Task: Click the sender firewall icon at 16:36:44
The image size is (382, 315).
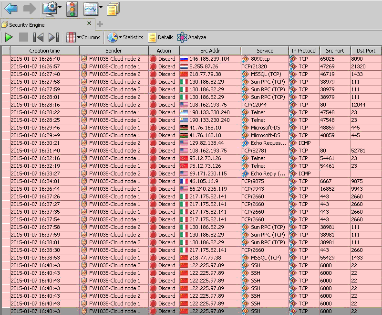Action: coord(84,189)
